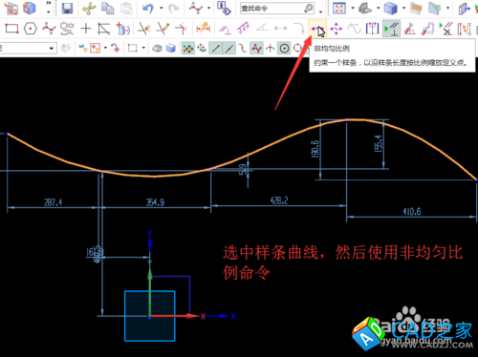Select the Make Corner tool
This screenshot has height=357, width=478.
182,29
